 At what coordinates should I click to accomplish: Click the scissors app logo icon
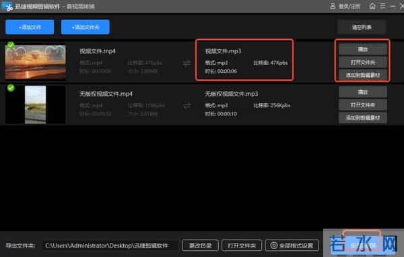[x=7, y=6]
